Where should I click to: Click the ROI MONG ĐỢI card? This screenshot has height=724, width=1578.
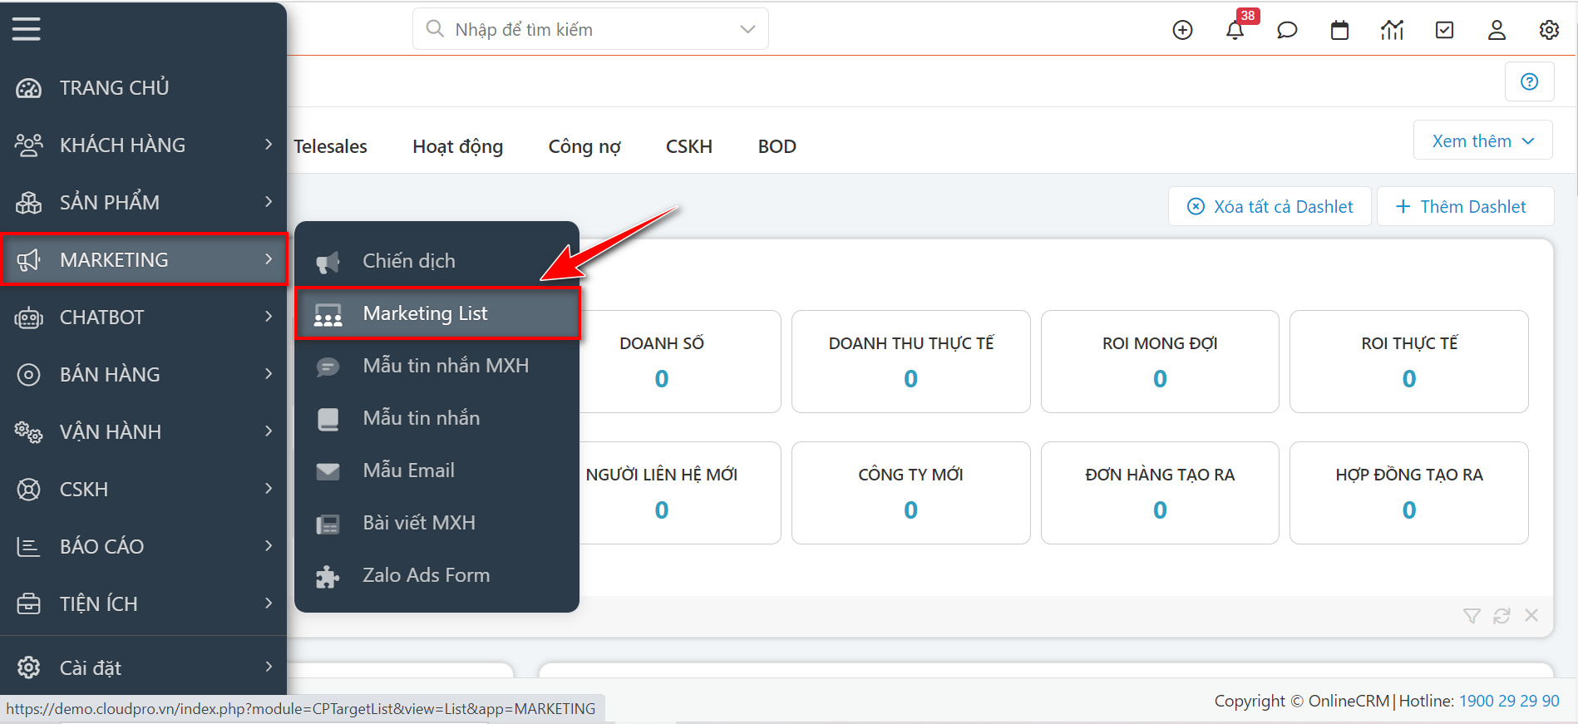(x=1160, y=362)
